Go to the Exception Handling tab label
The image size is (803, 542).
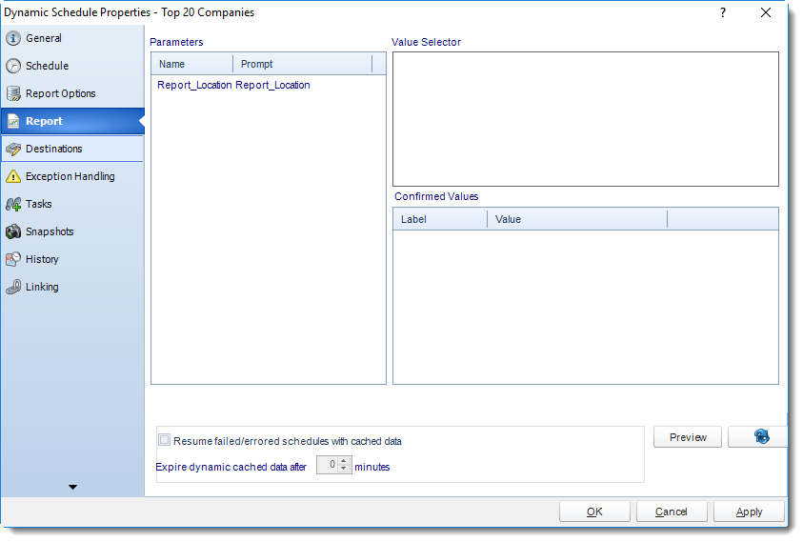[x=70, y=177]
